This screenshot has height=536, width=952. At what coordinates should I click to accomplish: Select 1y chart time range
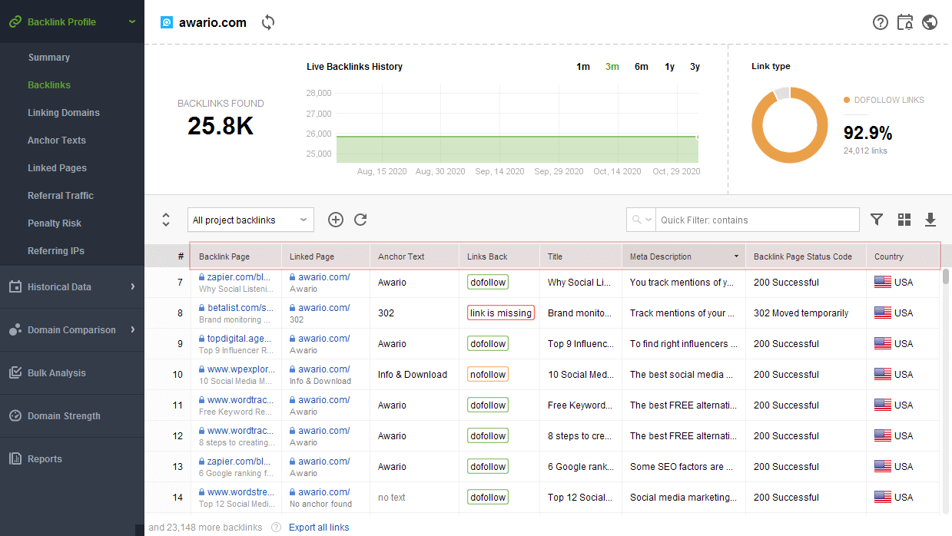pos(670,67)
